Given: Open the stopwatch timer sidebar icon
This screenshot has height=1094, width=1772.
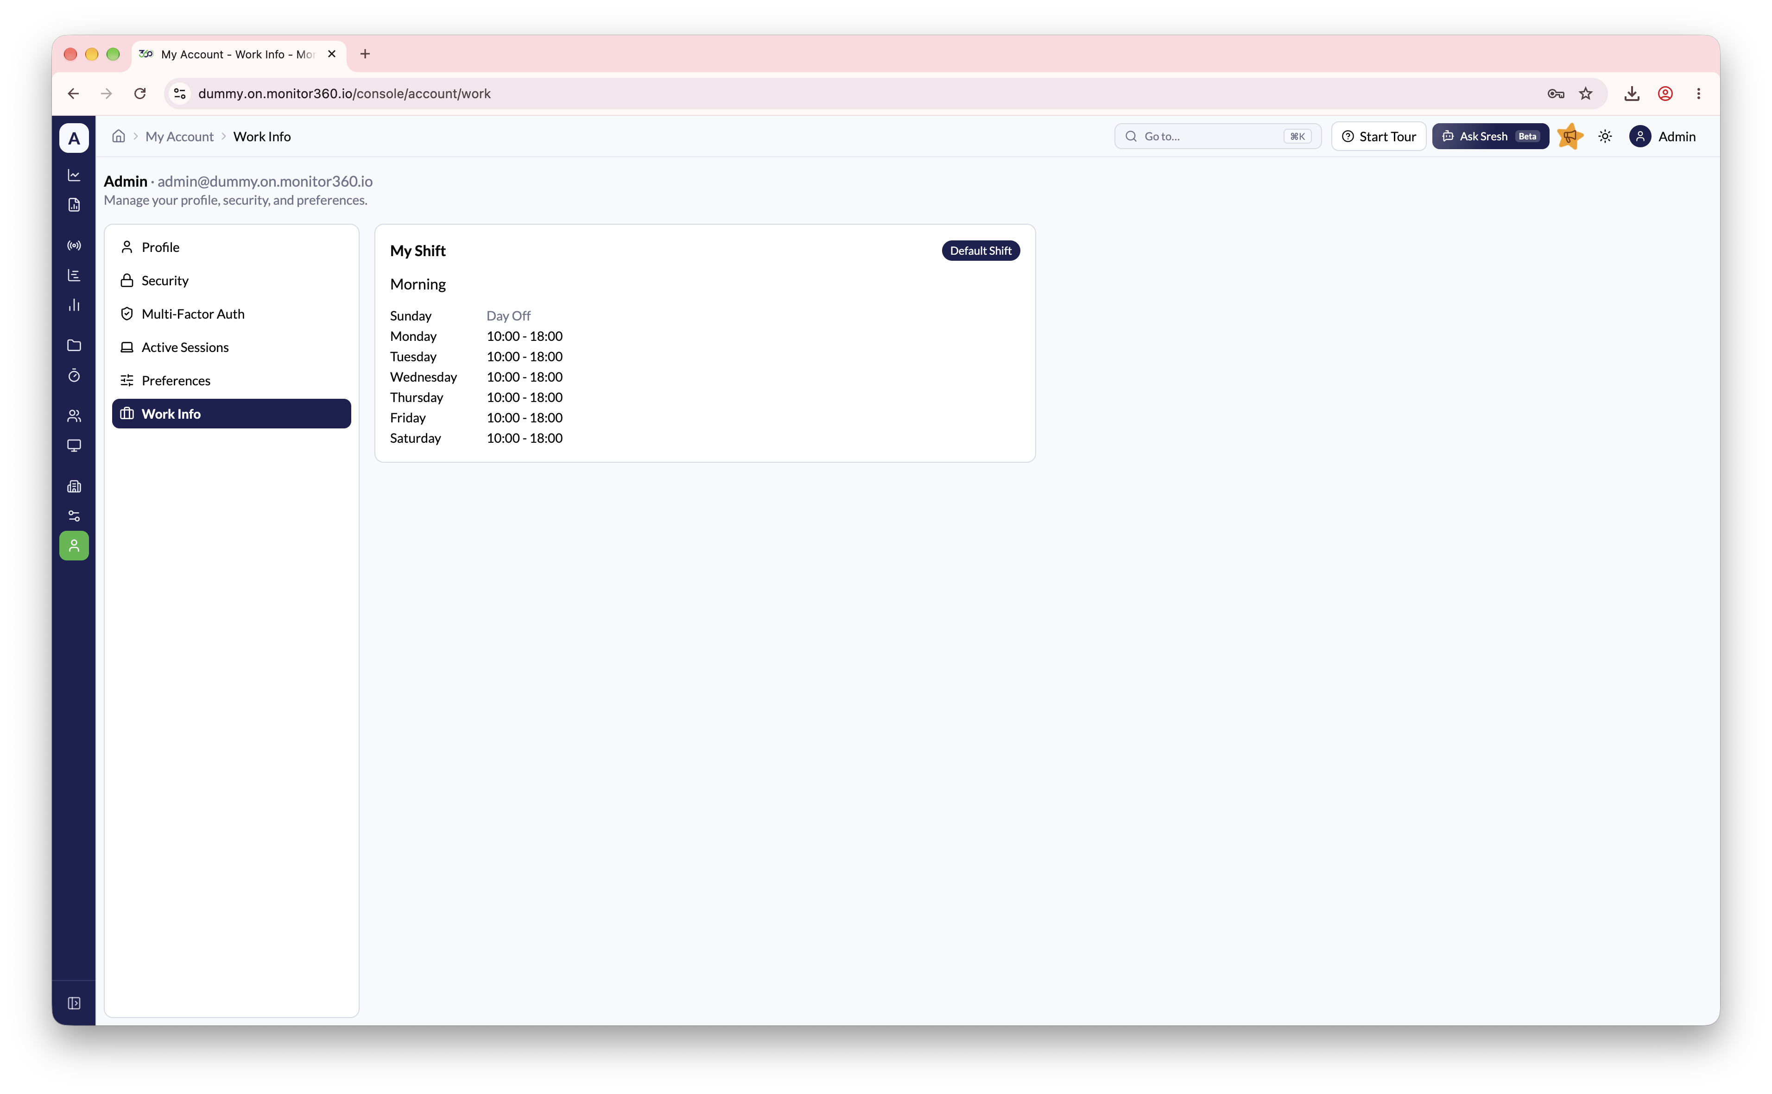Looking at the screenshot, I should pos(74,375).
